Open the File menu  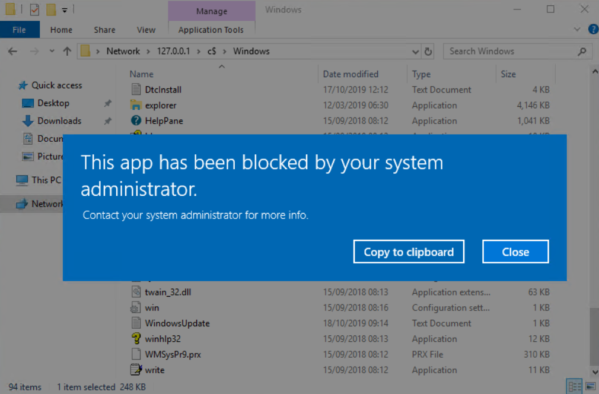click(20, 30)
